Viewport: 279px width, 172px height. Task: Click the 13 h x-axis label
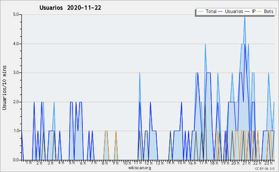[159, 163]
